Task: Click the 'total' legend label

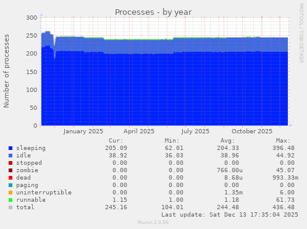Action: pyautogui.click(x=25, y=207)
